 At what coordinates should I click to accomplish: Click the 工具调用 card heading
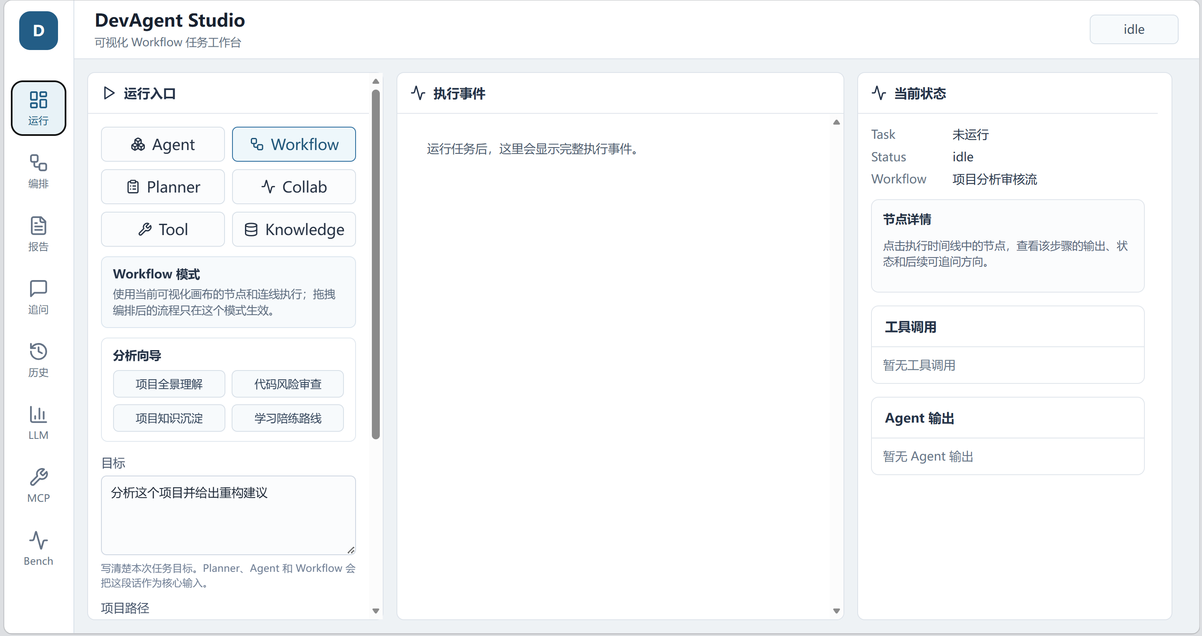[910, 327]
